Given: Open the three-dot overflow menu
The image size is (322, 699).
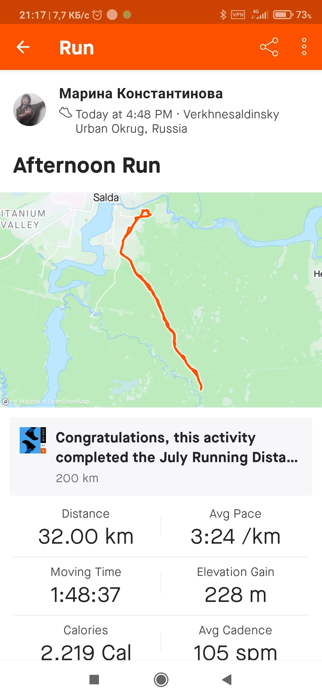Looking at the screenshot, I should tap(304, 47).
